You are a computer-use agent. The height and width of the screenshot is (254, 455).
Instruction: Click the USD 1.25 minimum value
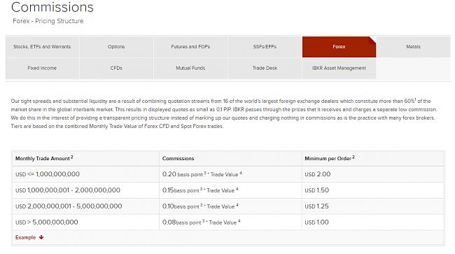coord(316,206)
